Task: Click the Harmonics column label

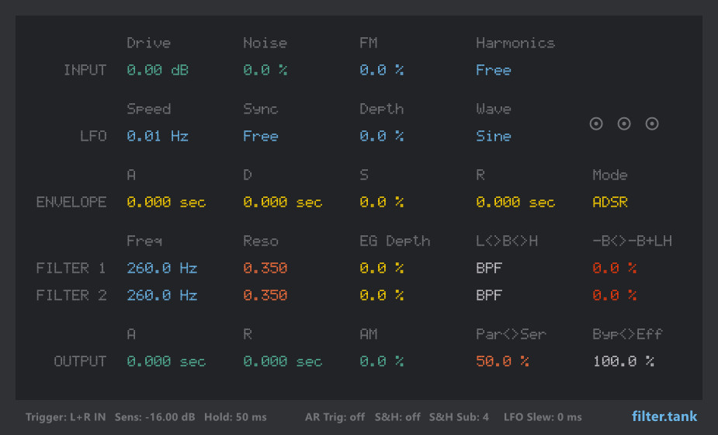Action: coord(515,43)
